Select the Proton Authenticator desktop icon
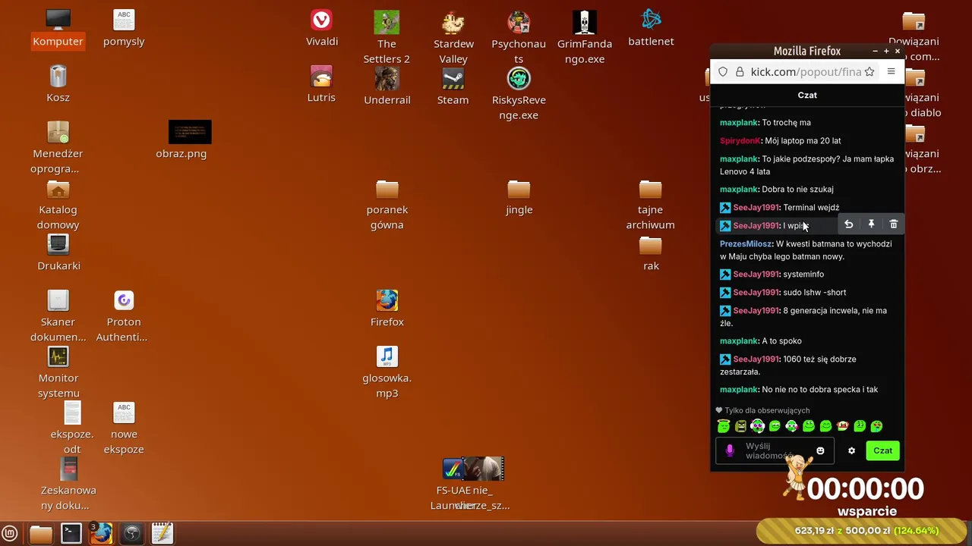The height and width of the screenshot is (546, 972). point(124,316)
